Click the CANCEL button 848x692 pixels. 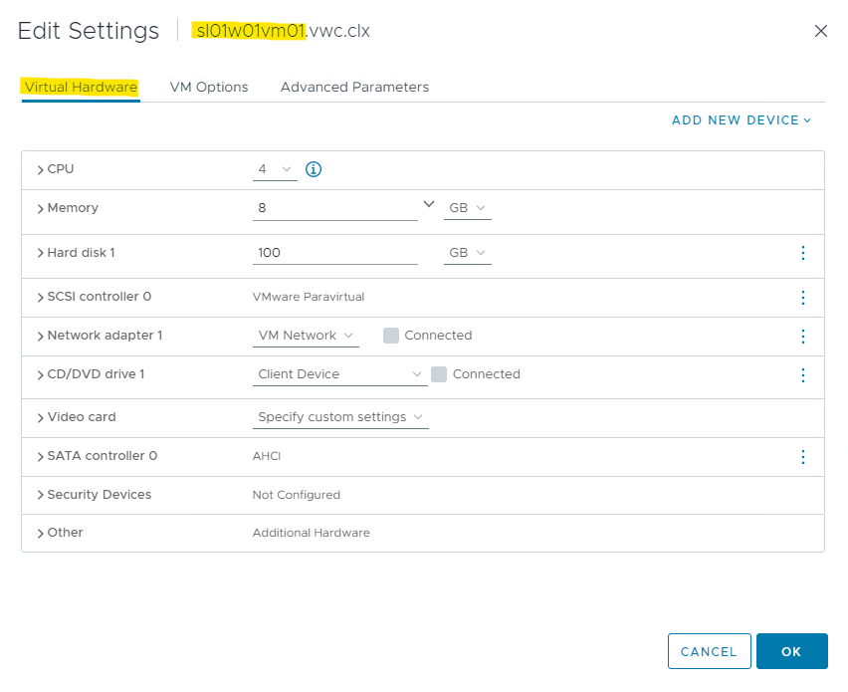[709, 651]
